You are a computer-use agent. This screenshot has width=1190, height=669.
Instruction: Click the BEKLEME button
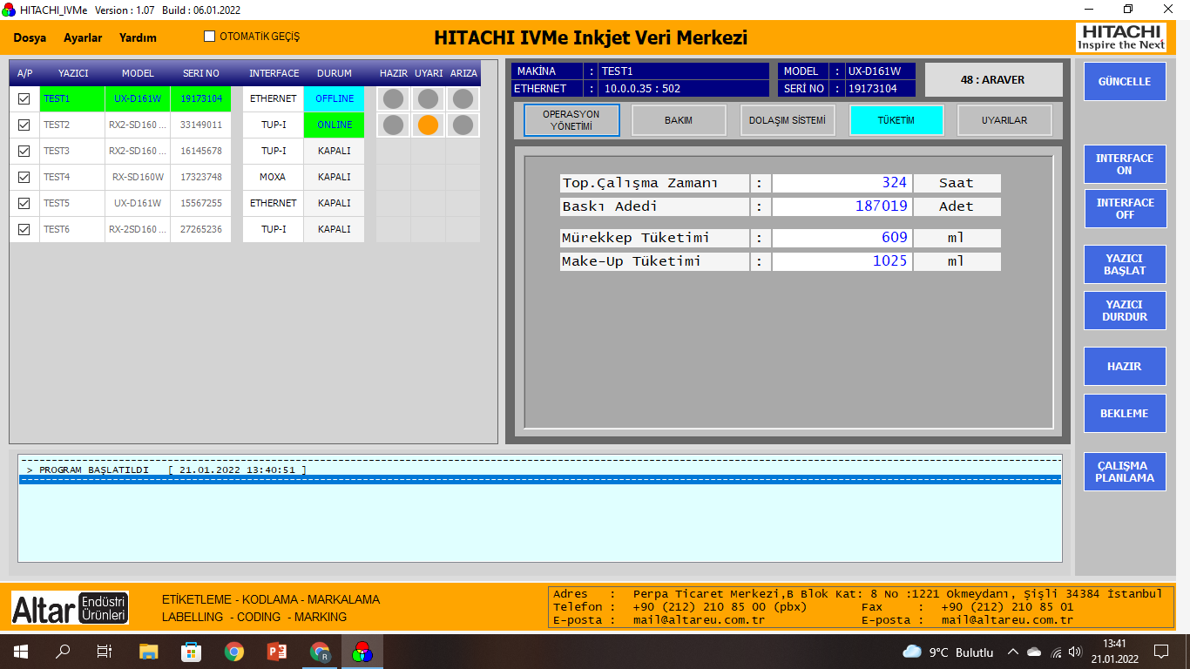click(1125, 413)
